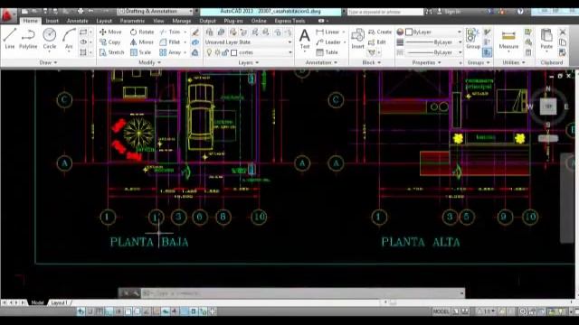Click Edit block
The image size is (579, 325).
click(x=377, y=42)
